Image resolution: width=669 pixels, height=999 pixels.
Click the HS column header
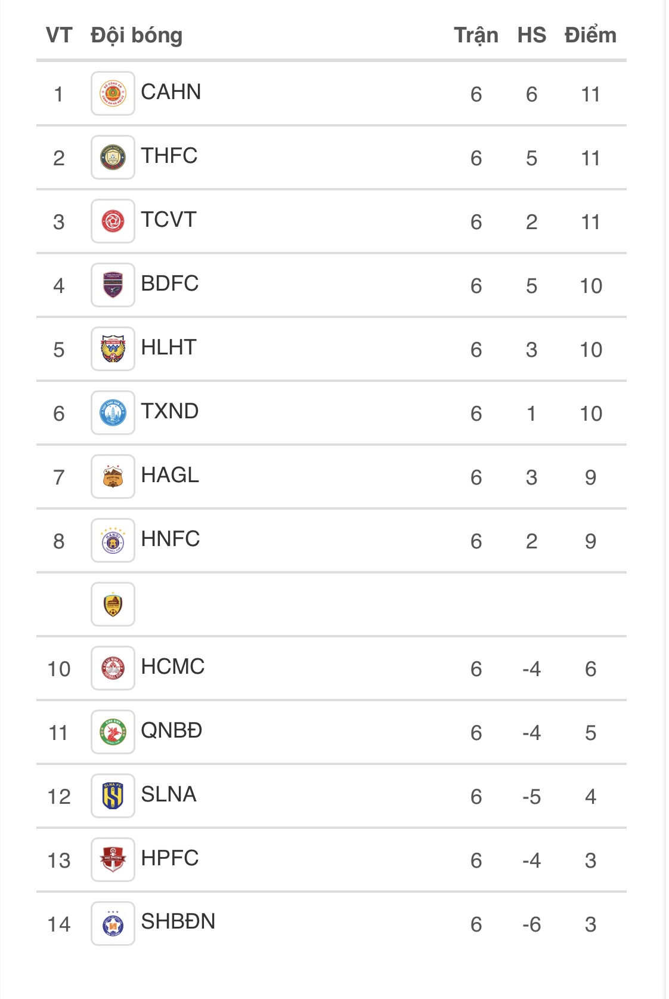pos(531,35)
